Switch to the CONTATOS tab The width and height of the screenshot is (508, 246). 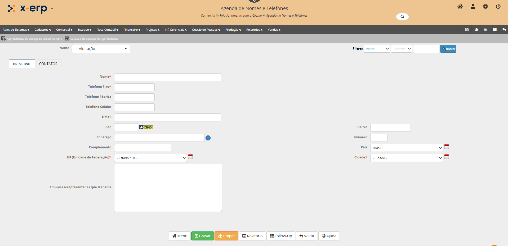coord(48,64)
